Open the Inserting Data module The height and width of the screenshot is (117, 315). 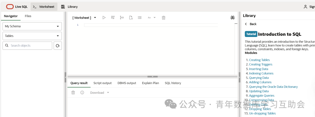(258, 69)
